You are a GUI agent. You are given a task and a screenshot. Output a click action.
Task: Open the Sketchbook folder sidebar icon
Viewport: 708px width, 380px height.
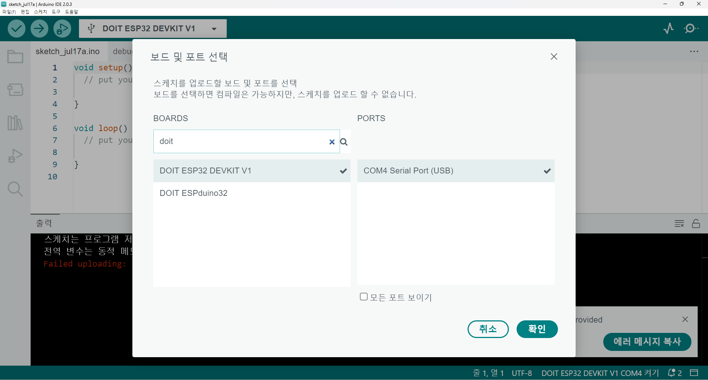point(15,57)
